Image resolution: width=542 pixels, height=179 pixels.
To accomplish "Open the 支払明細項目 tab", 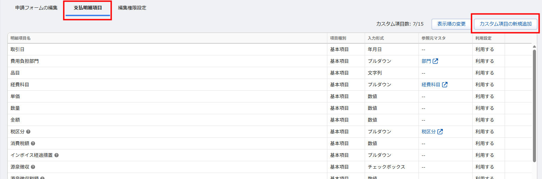I will (88, 8).
